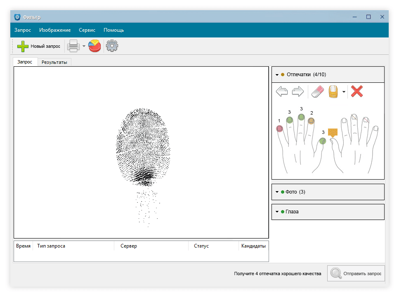Click the left arrow previous finger icon
399x297 pixels.
pyautogui.click(x=282, y=91)
